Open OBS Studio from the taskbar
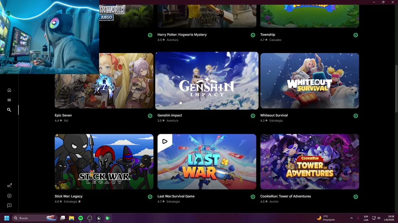Image resolution: width=398 pixels, height=223 pixels. tap(90, 218)
